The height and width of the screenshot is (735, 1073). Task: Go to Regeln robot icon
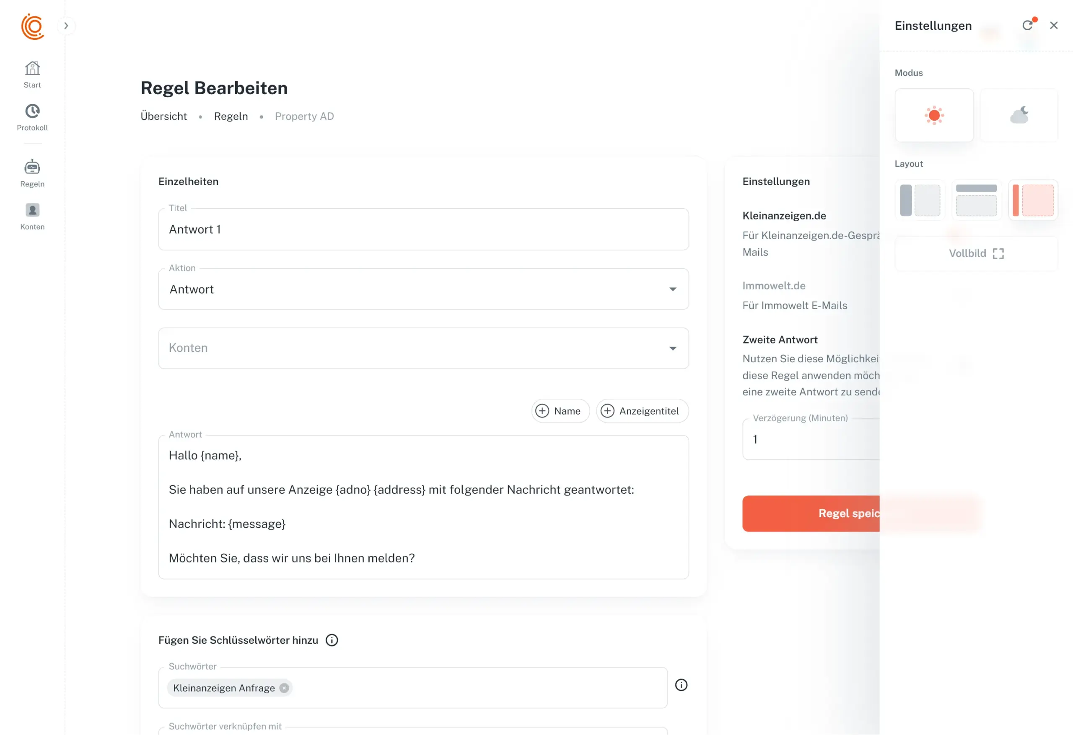[x=32, y=167]
